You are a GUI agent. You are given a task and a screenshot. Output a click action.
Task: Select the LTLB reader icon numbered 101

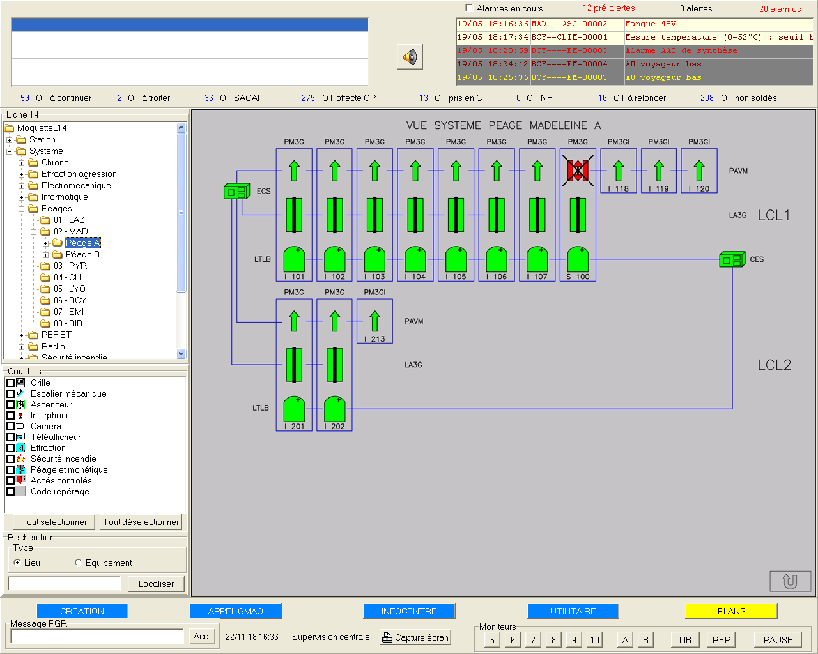click(x=294, y=259)
